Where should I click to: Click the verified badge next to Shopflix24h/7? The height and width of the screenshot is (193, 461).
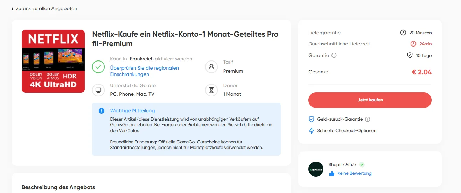pos(362,165)
